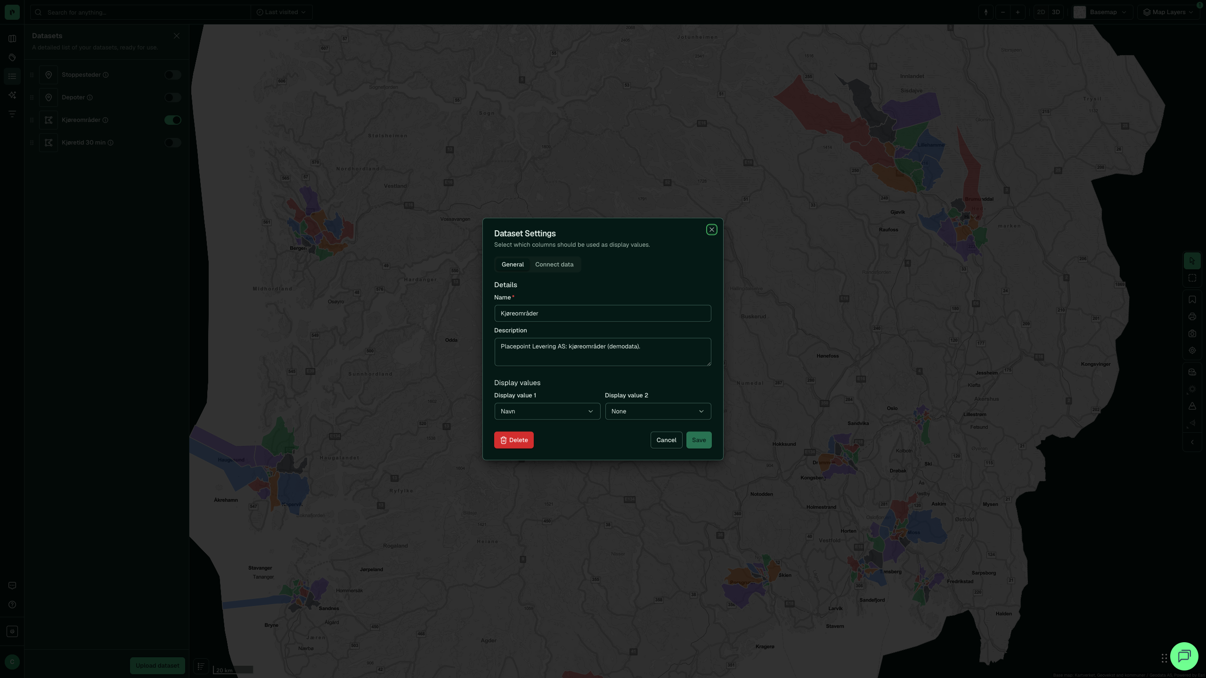Click the app logo in top-left corner
This screenshot has width=1206, height=678.
tap(12, 12)
